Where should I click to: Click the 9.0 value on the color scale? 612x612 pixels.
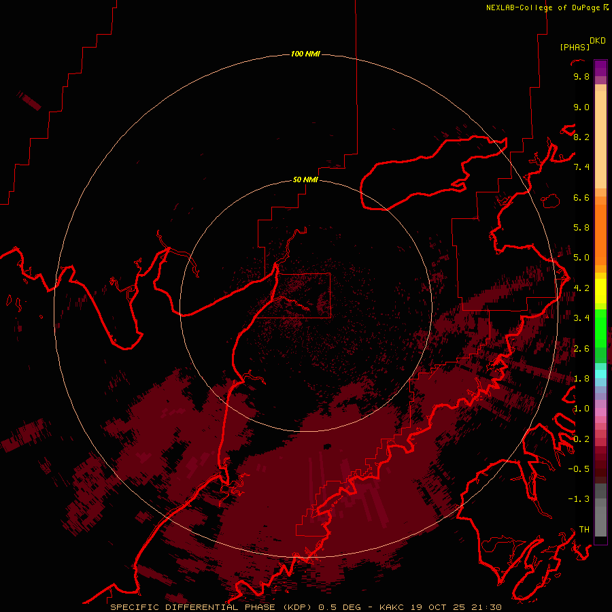tap(581, 107)
